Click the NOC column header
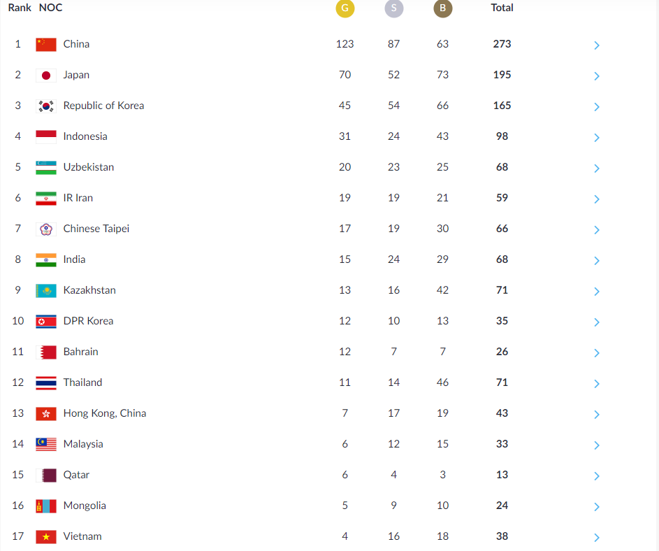This screenshot has height=551, width=659. 50,8
